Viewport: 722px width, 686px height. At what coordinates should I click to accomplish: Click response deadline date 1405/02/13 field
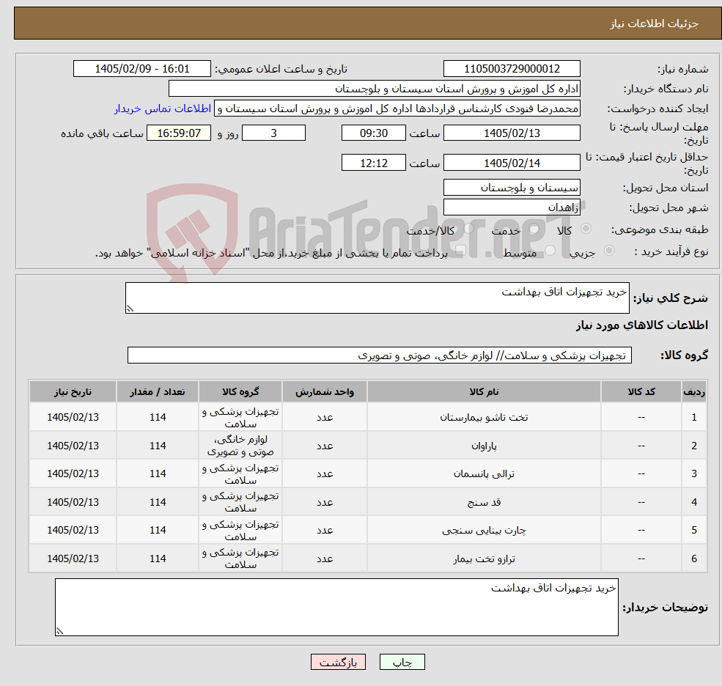512,133
